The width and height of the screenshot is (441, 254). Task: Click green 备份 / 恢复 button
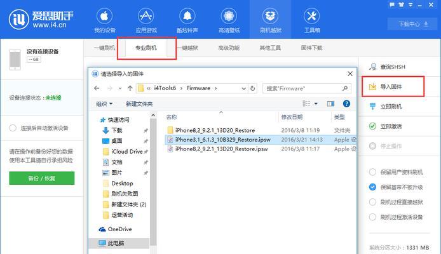point(42,178)
